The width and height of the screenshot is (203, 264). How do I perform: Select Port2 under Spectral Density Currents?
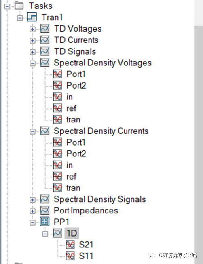pyautogui.click(x=76, y=154)
